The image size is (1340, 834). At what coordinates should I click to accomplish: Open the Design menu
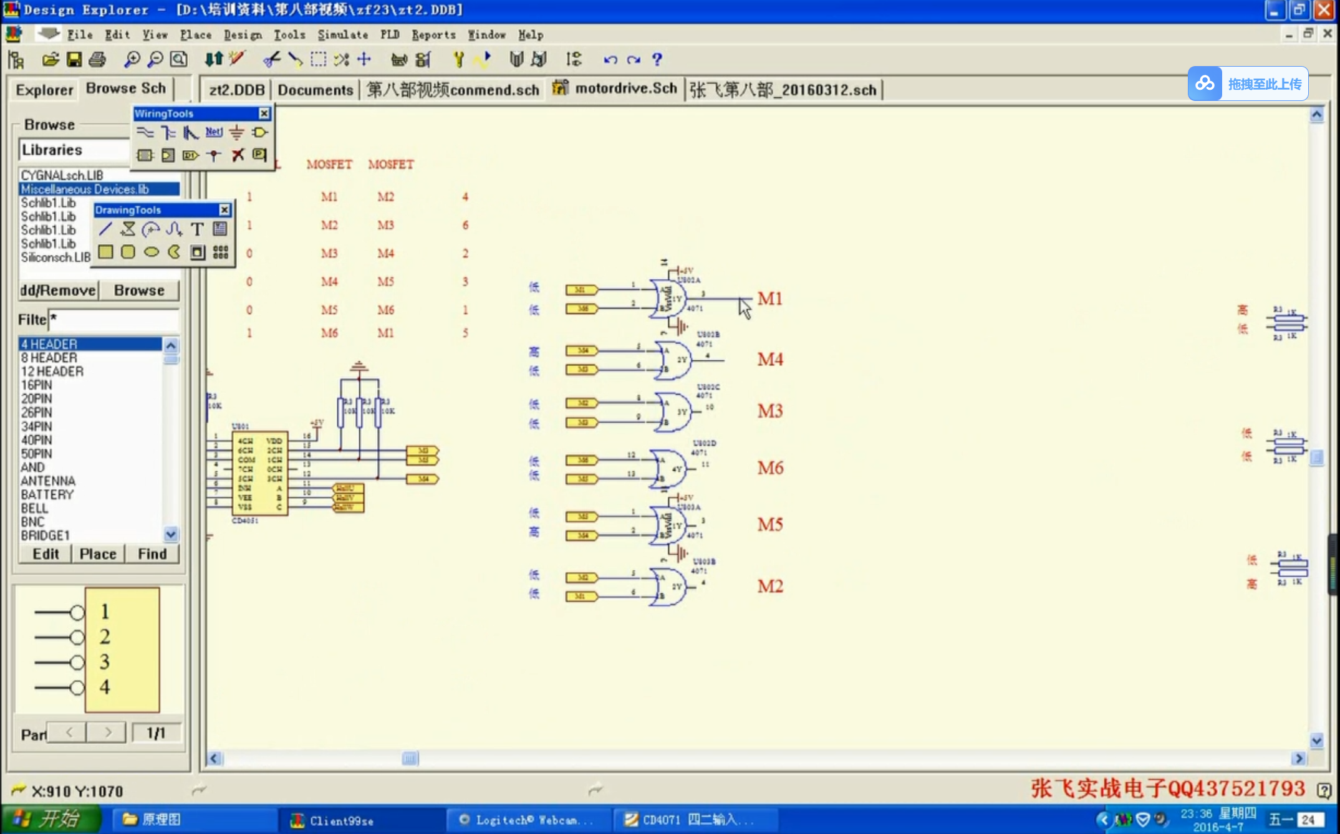(x=243, y=35)
